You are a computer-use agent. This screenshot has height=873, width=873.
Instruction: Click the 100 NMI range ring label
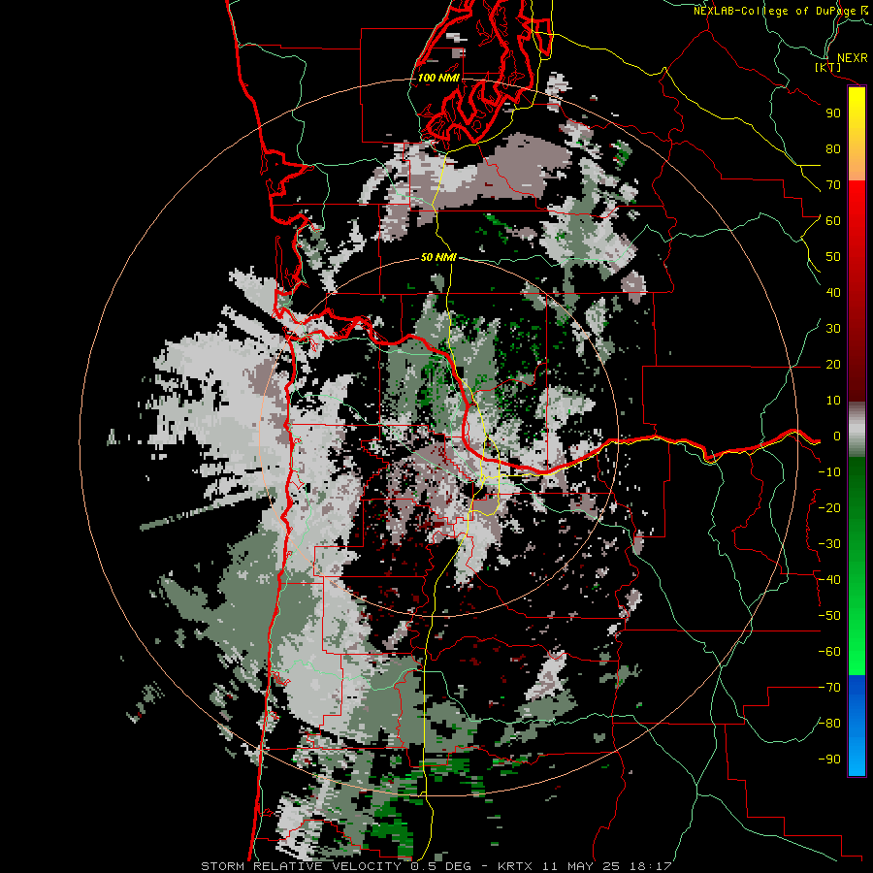click(438, 78)
